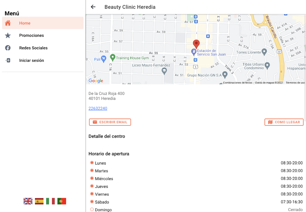Call phone number 22632240
This screenshot has height=212, width=306.
(x=98, y=108)
